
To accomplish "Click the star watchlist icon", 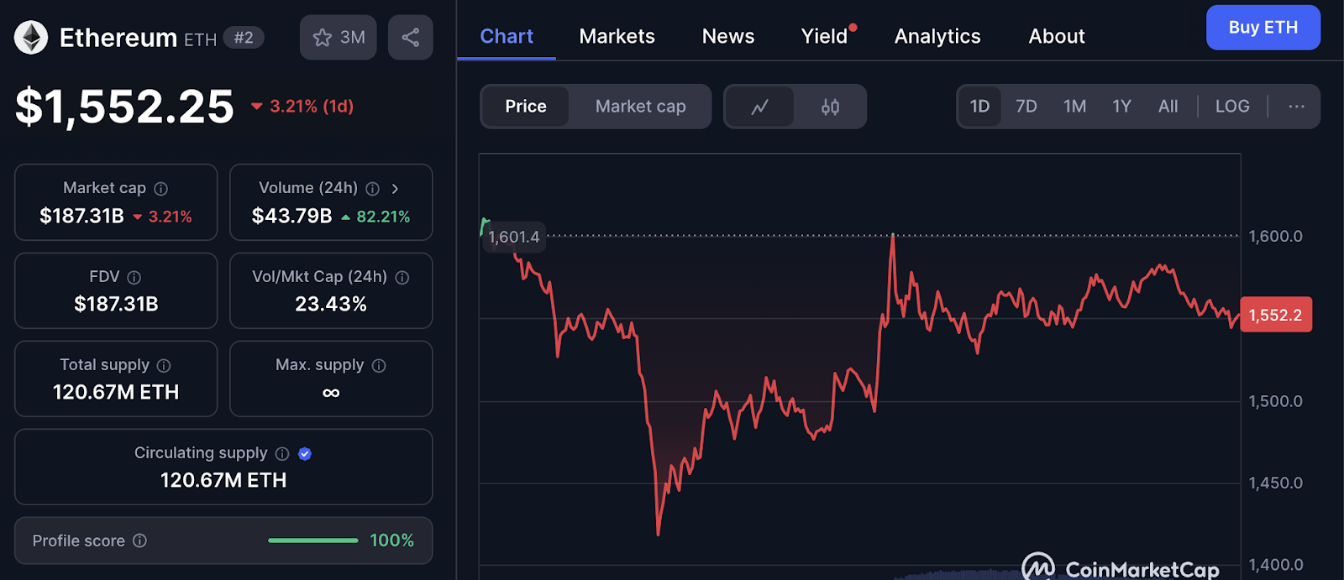I will 323,38.
